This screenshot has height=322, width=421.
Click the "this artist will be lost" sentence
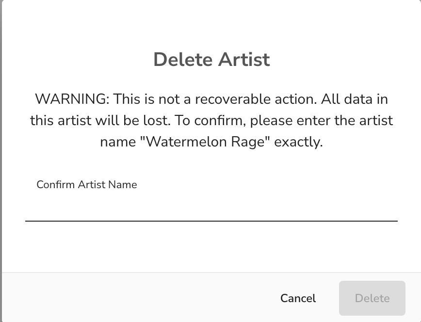tap(100, 120)
